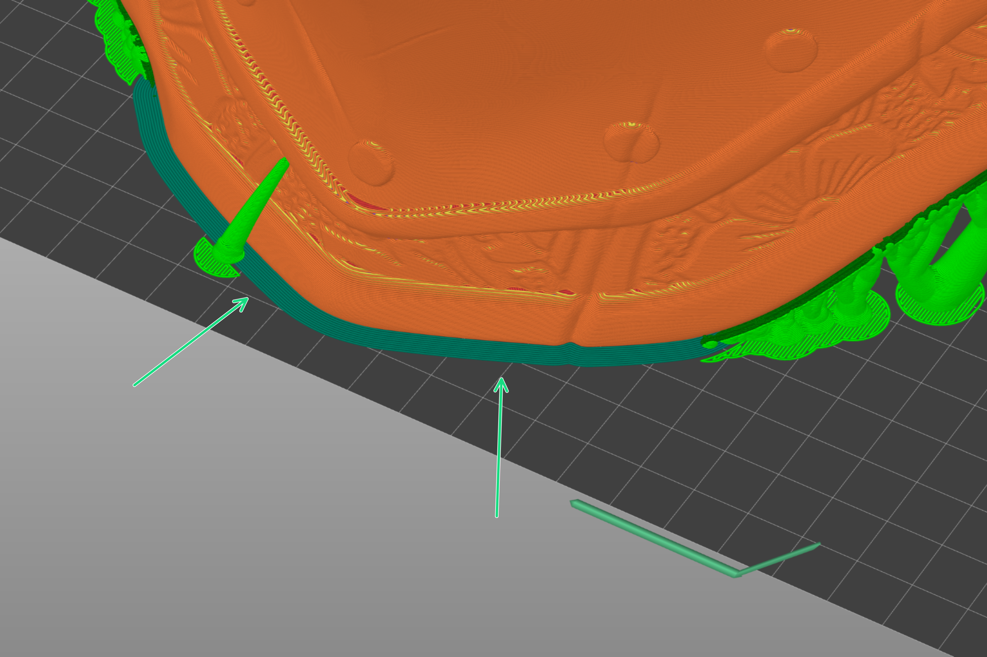Viewport: 987px width, 657px height.
Task: Click the tail end of the vertical arrow
Action: pyautogui.click(x=496, y=516)
